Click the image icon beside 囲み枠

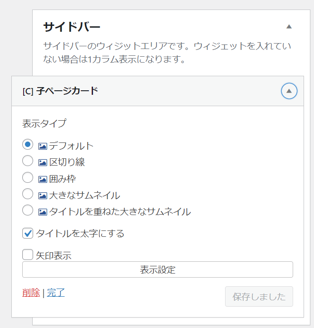click(43, 179)
